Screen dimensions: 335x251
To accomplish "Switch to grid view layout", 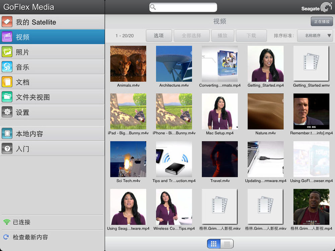I will point(214,244).
